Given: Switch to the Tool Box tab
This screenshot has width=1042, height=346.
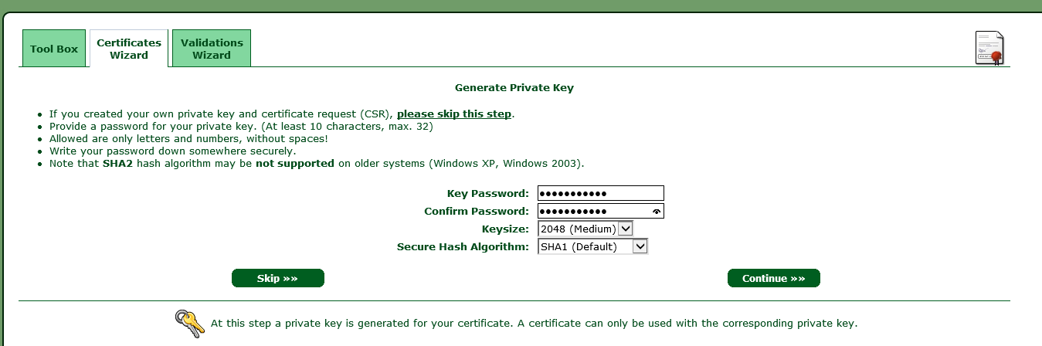Looking at the screenshot, I should (54, 49).
